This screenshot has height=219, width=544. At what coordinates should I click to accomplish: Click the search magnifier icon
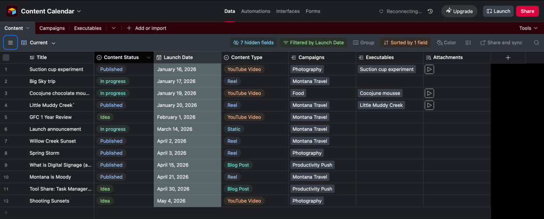coord(536,43)
